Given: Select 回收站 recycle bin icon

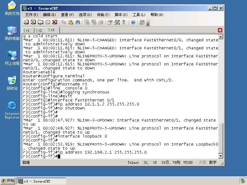Looking at the screenshot, I should point(12,83).
